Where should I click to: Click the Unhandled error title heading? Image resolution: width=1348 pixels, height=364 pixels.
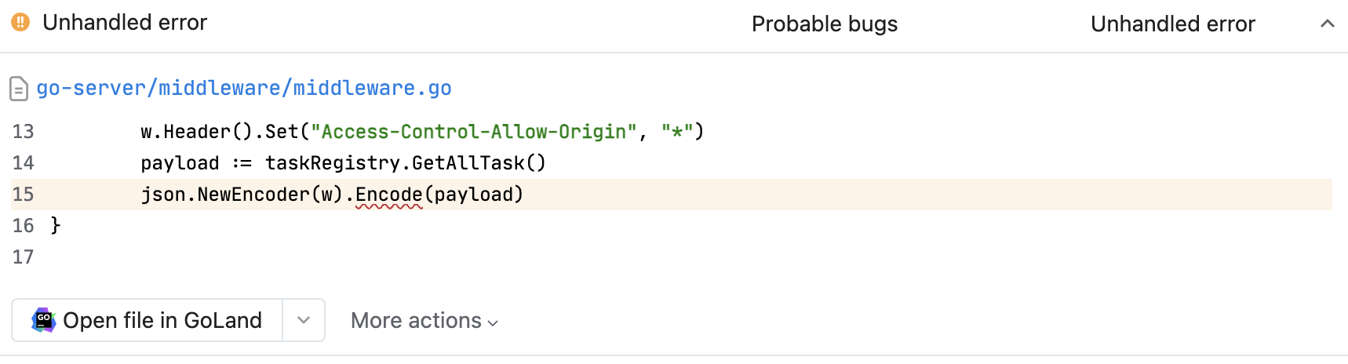click(125, 23)
